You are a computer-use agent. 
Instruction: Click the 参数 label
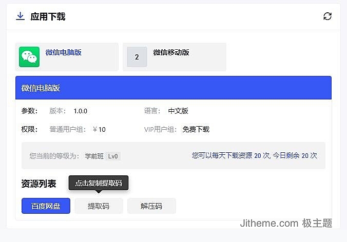(x=29, y=111)
